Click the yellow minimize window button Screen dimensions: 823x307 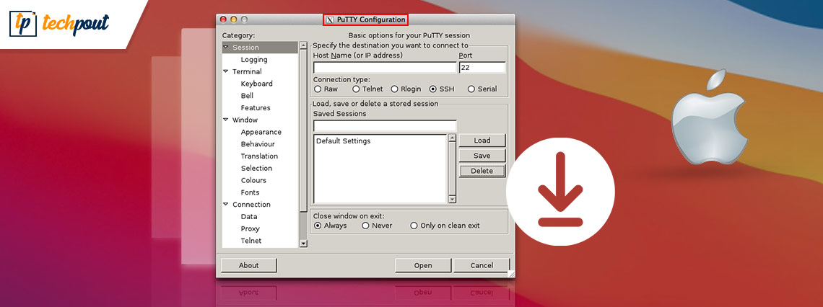point(234,20)
